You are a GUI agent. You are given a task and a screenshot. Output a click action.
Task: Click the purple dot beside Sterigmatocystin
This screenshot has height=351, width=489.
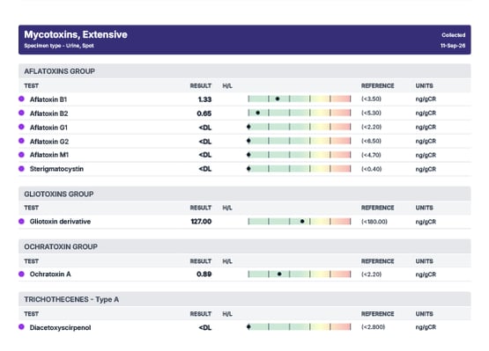[x=21, y=169]
